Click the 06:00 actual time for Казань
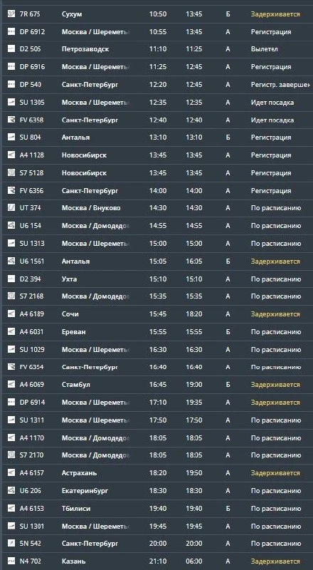This screenshot has width=313, height=570. (194, 561)
